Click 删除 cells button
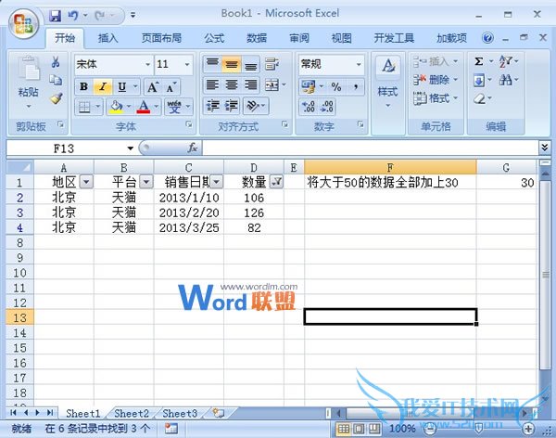 (x=436, y=80)
